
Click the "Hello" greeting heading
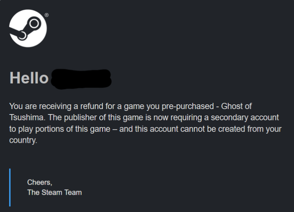click(29, 78)
